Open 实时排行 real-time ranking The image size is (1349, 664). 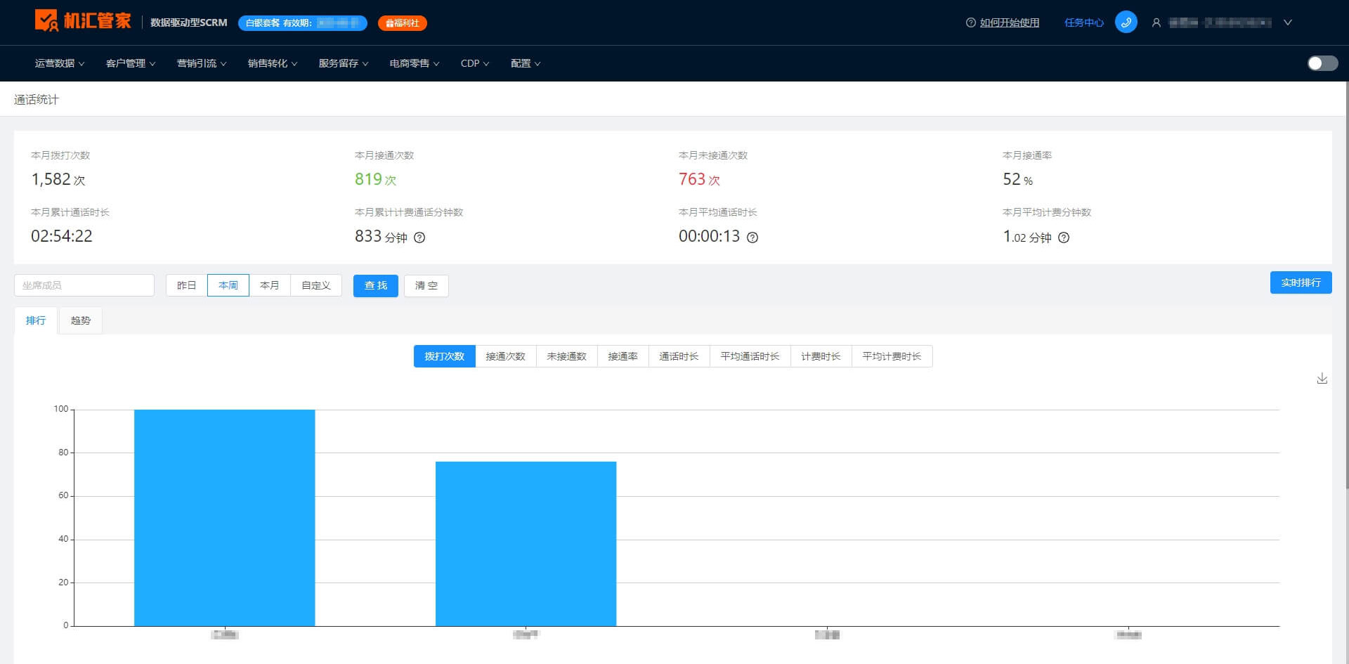pyautogui.click(x=1301, y=282)
